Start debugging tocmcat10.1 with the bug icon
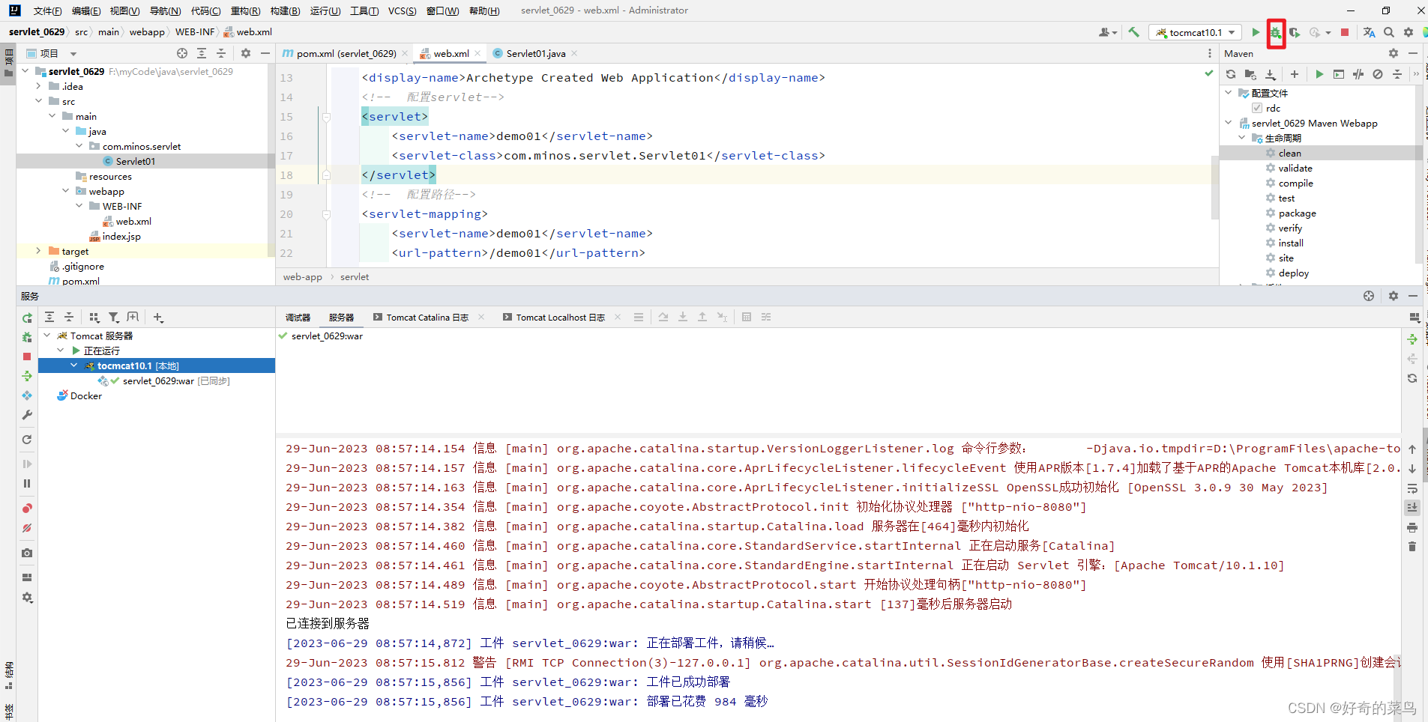 coord(1275,33)
